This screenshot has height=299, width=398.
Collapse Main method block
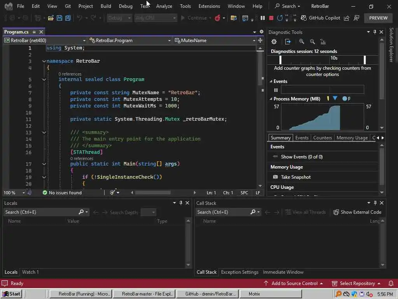pyautogui.click(x=44, y=164)
